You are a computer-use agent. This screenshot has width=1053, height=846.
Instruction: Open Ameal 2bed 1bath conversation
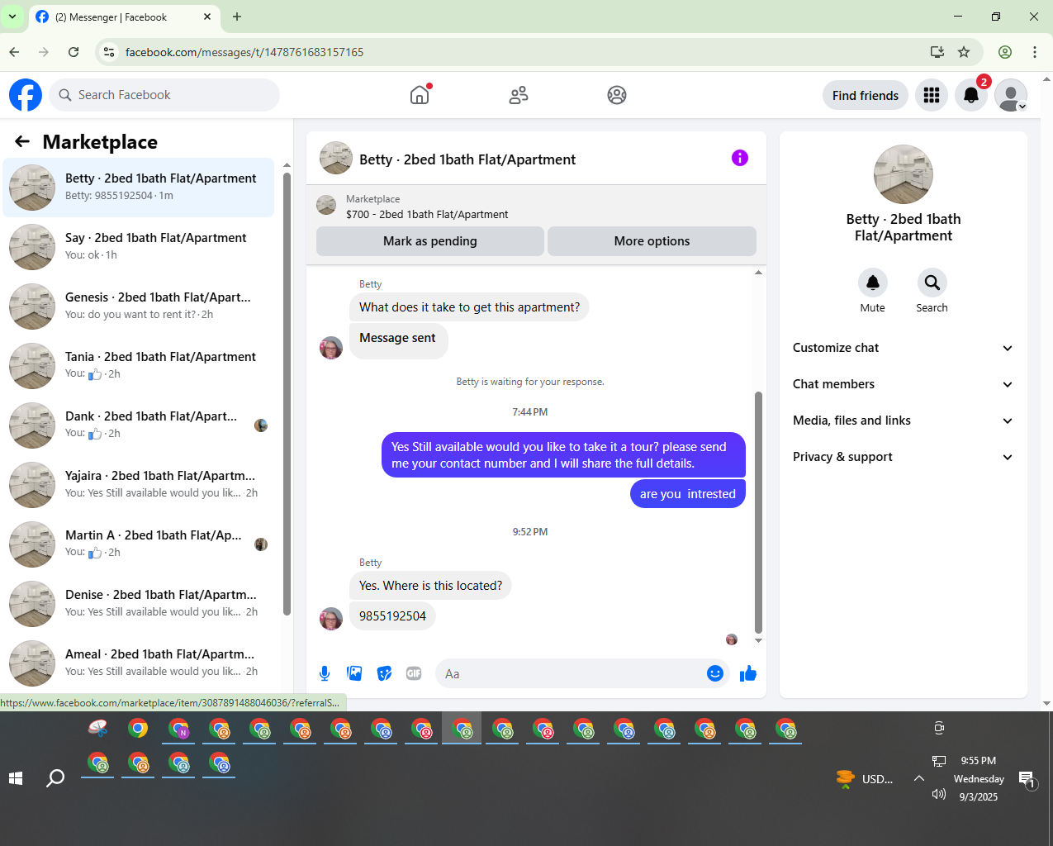tap(139, 663)
